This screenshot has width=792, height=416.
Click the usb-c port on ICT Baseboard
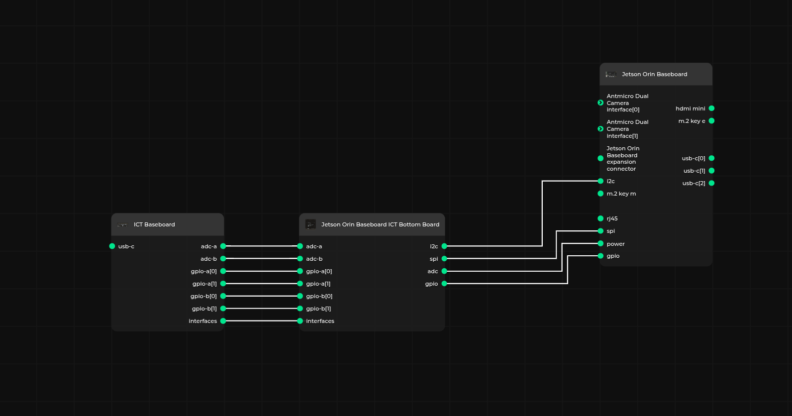point(112,246)
